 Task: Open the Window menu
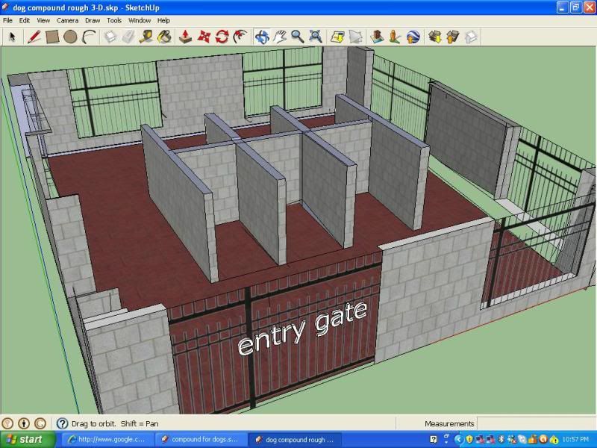coord(139,21)
